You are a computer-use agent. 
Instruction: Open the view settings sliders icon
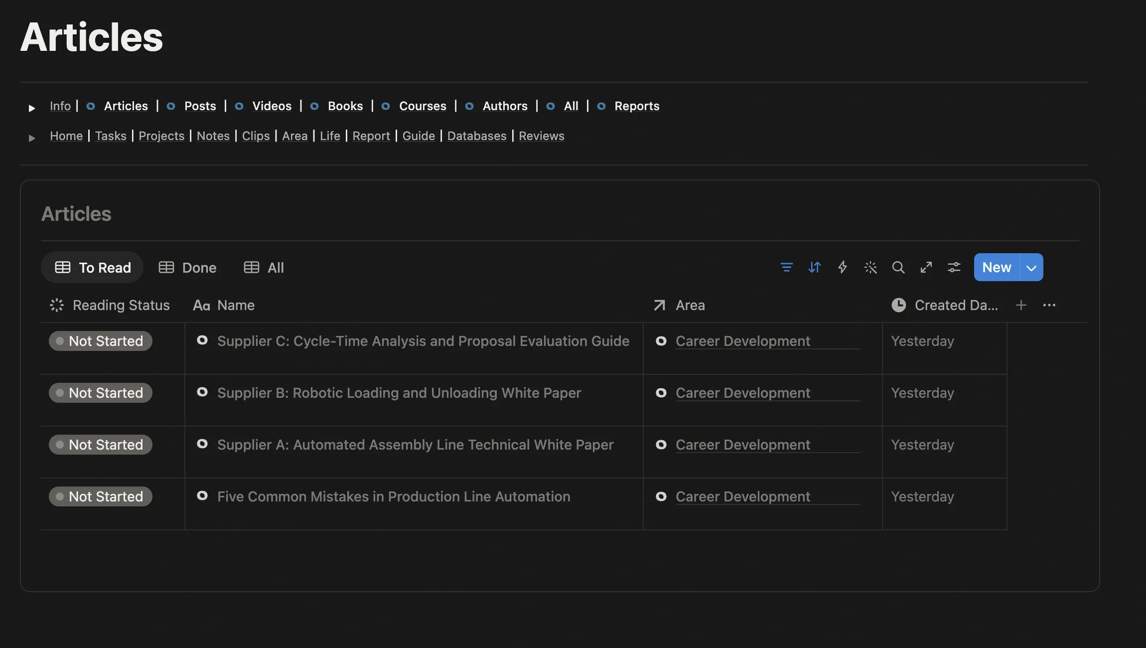954,267
